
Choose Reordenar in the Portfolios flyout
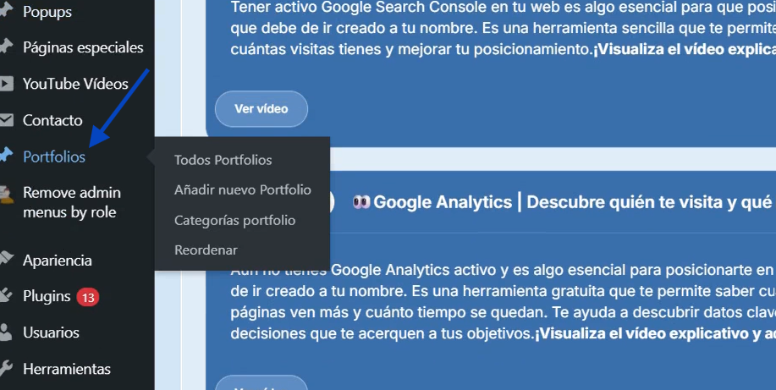point(206,250)
